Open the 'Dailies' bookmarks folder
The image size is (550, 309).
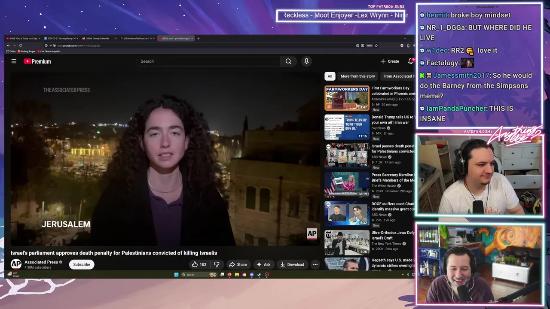point(12,51)
